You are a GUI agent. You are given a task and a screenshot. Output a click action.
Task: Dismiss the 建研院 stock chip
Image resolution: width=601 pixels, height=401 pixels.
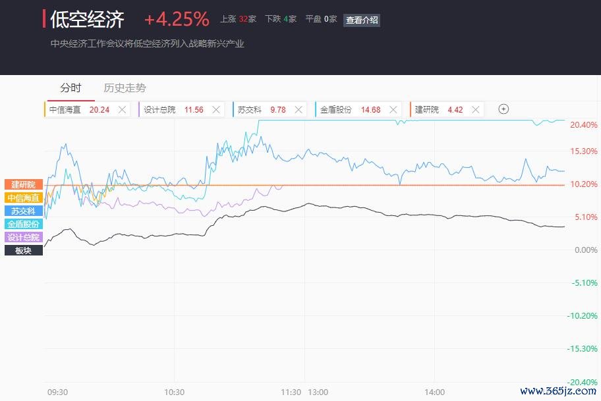point(476,110)
